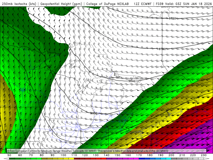Click the bright red swatch just before 140
213x160 pixels.
click(104, 159)
